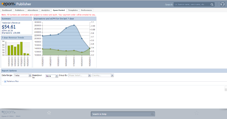Viewport: 227px width, 119px height.
Task: Click the magnifier in Search in Help
Action: pos(152,114)
